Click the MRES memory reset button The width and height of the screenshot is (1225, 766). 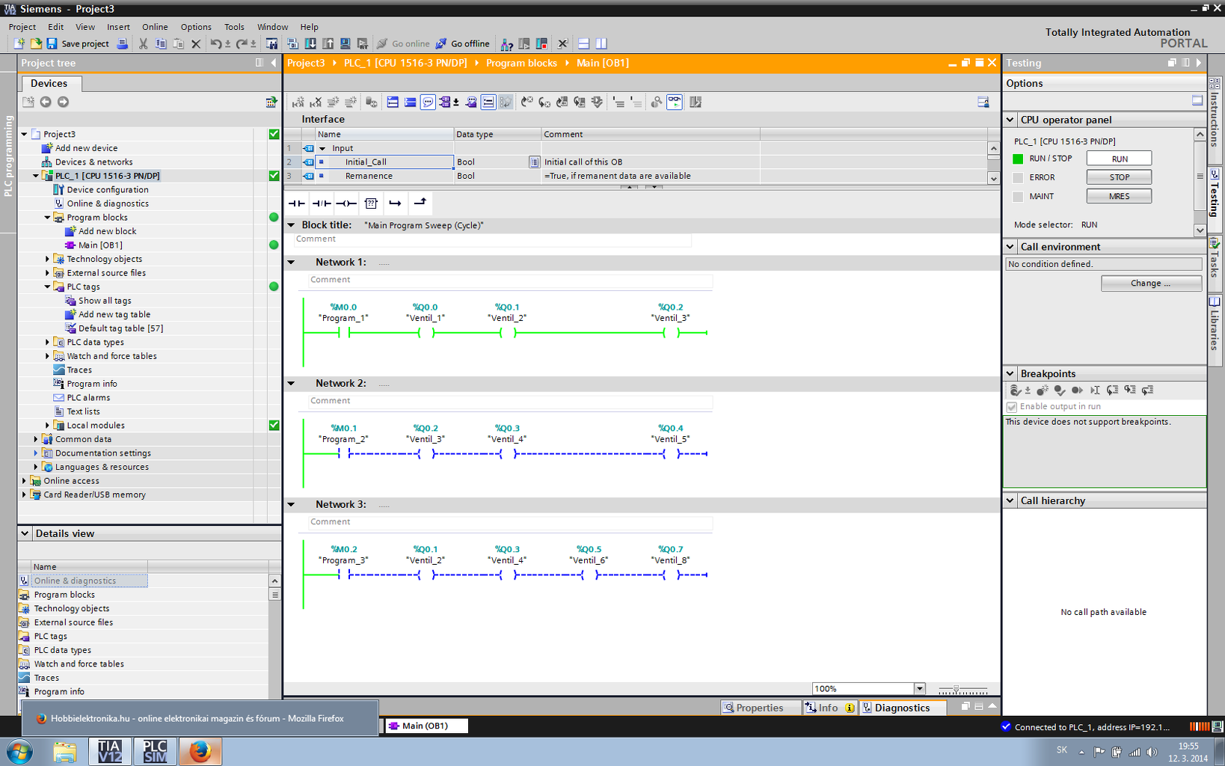tap(1119, 196)
